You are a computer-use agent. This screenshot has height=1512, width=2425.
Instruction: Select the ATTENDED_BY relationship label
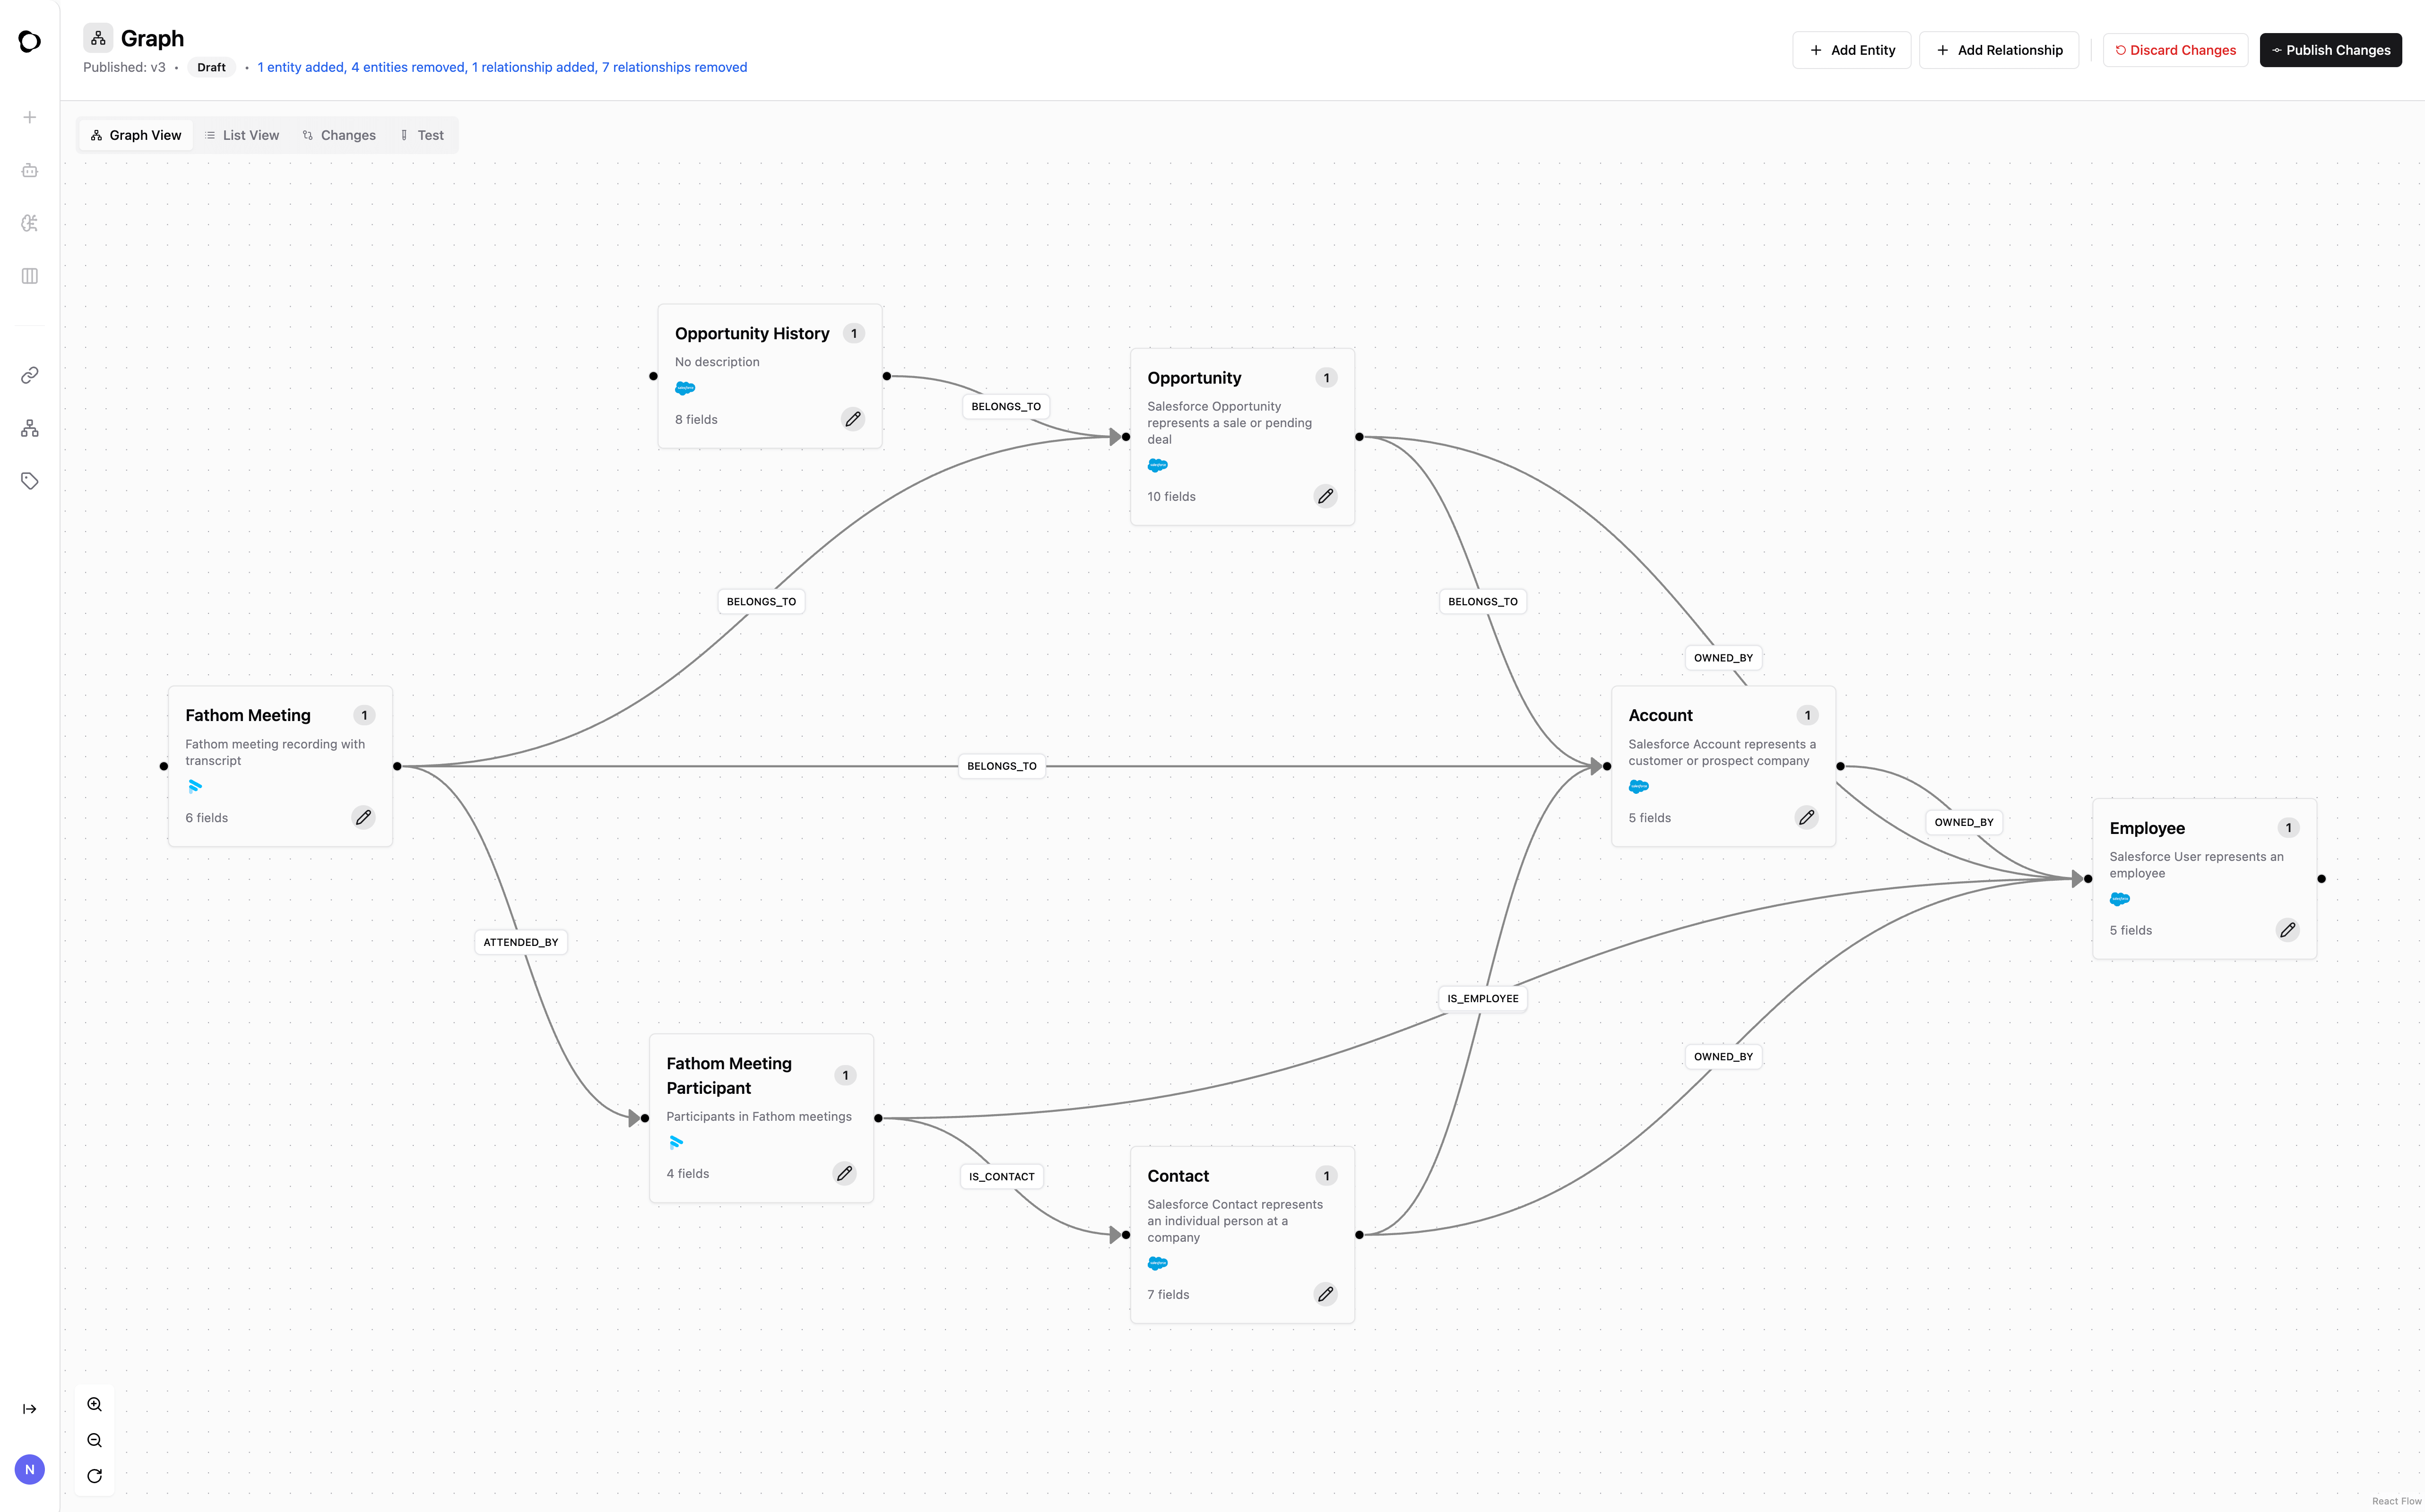tap(520, 942)
